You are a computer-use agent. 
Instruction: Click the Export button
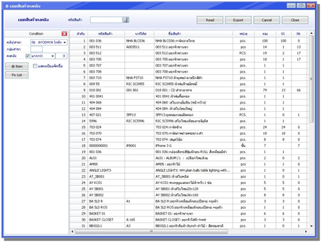pyautogui.click(x=238, y=20)
